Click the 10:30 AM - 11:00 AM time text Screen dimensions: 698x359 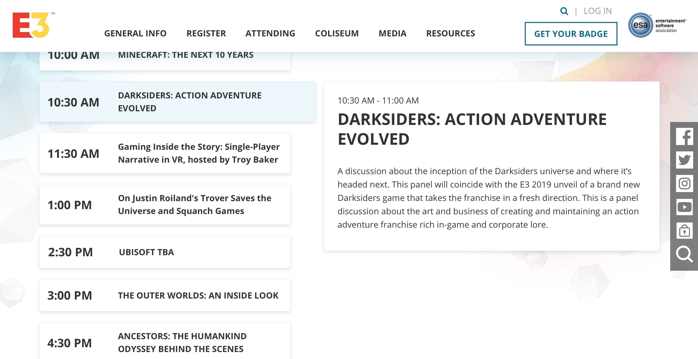[x=378, y=101]
